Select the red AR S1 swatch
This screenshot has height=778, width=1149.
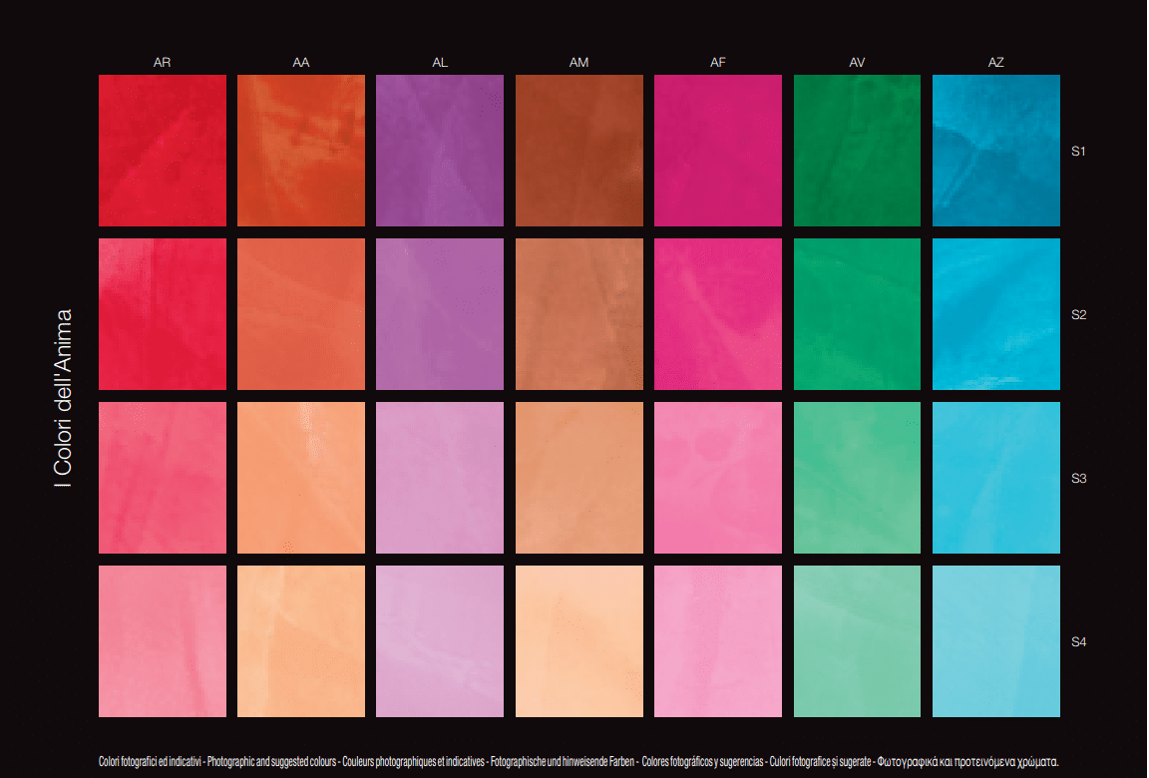point(162,151)
